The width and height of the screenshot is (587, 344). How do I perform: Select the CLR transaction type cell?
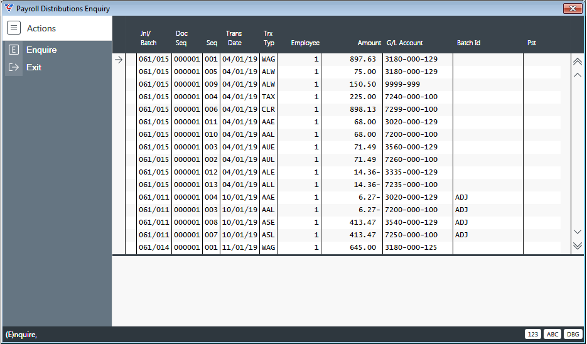(269, 109)
